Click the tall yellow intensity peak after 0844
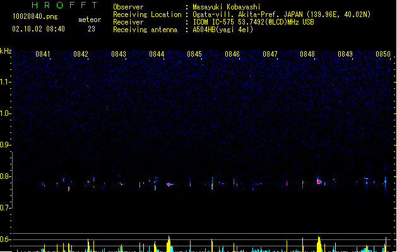This screenshot has height=252, width=397. (x=169, y=244)
